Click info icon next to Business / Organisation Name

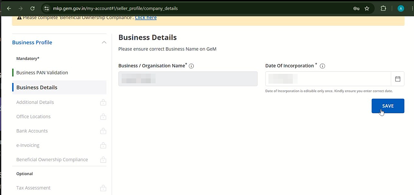pos(191,66)
